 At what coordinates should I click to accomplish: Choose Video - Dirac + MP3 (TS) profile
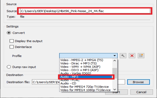86,63
